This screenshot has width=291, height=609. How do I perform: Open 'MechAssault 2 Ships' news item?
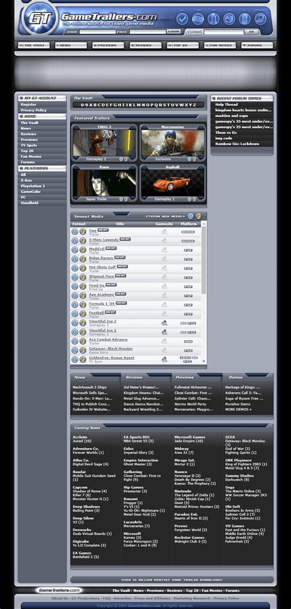click(x=90, y=387)
